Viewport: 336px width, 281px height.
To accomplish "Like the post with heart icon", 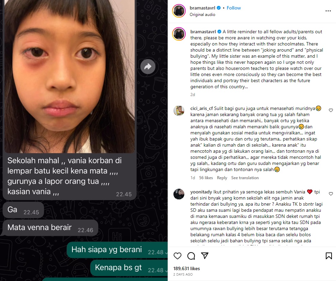I will [178, 256].
